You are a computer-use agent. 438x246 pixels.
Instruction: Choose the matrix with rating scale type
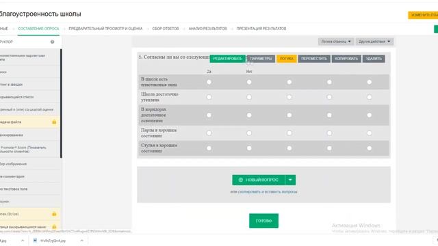tap(30, 109)
